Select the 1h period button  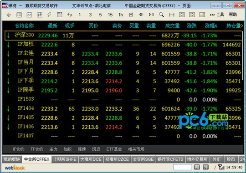(x=120, y=15)
